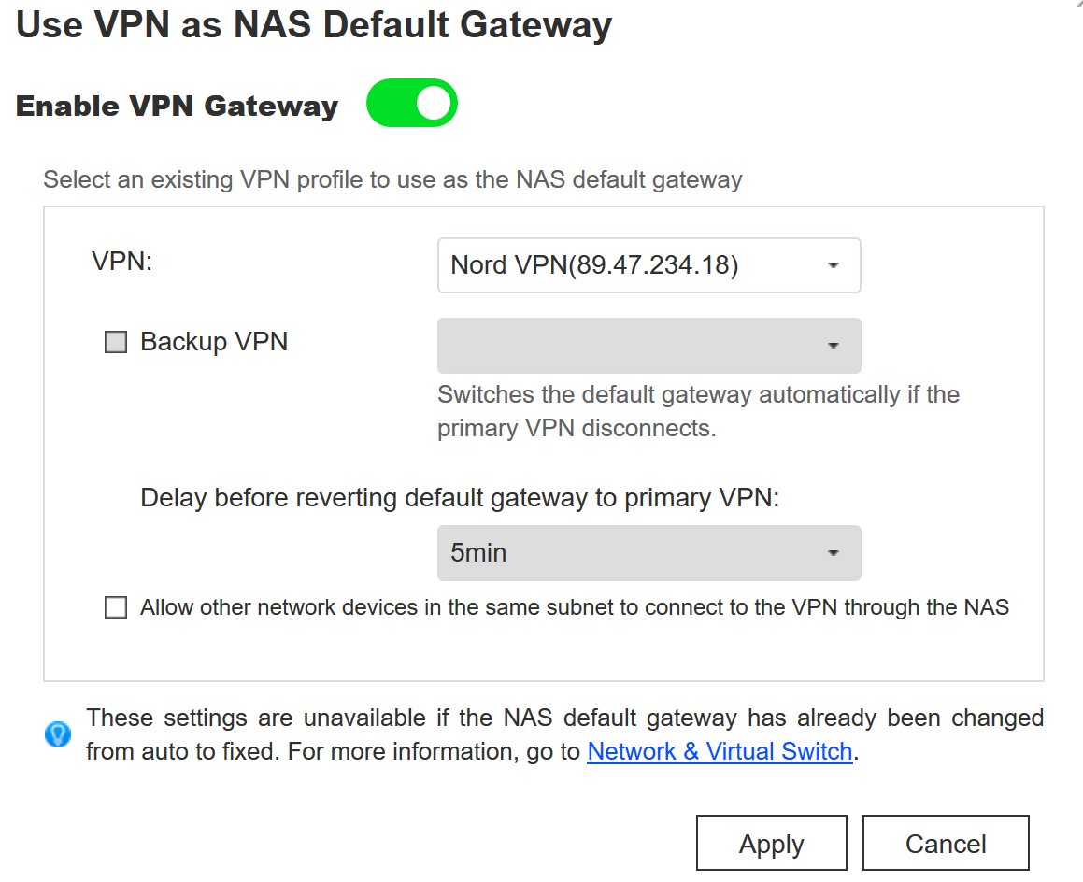The image size is (1083, 882).
Task: Click the arrow on the 5min selector
Action: click(834, 553)
